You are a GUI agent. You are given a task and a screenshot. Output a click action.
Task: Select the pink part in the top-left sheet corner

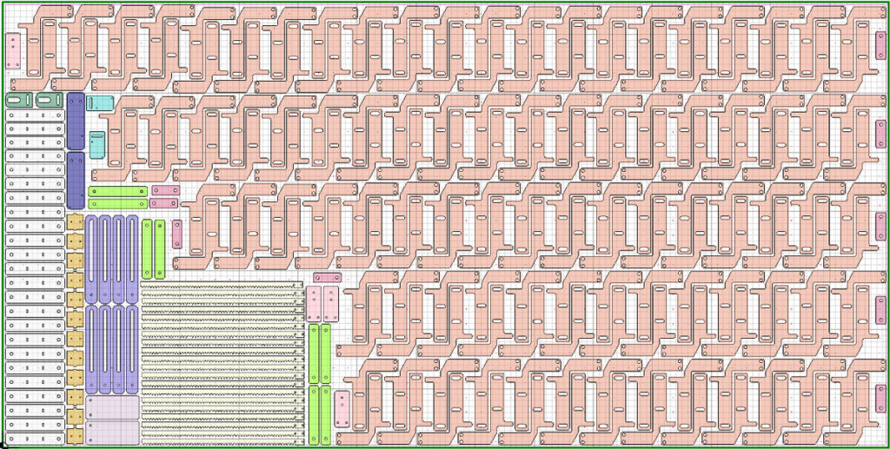[x=13, y=50]
